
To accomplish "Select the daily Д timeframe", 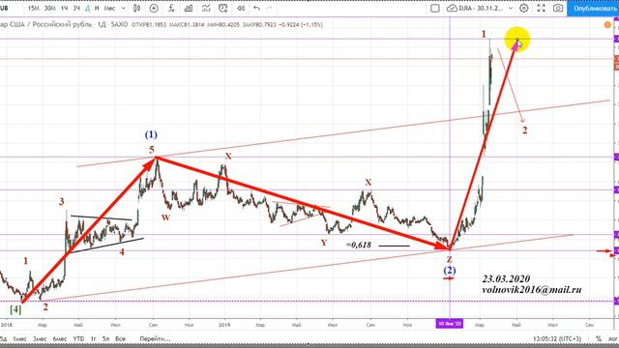I will 88,9.
